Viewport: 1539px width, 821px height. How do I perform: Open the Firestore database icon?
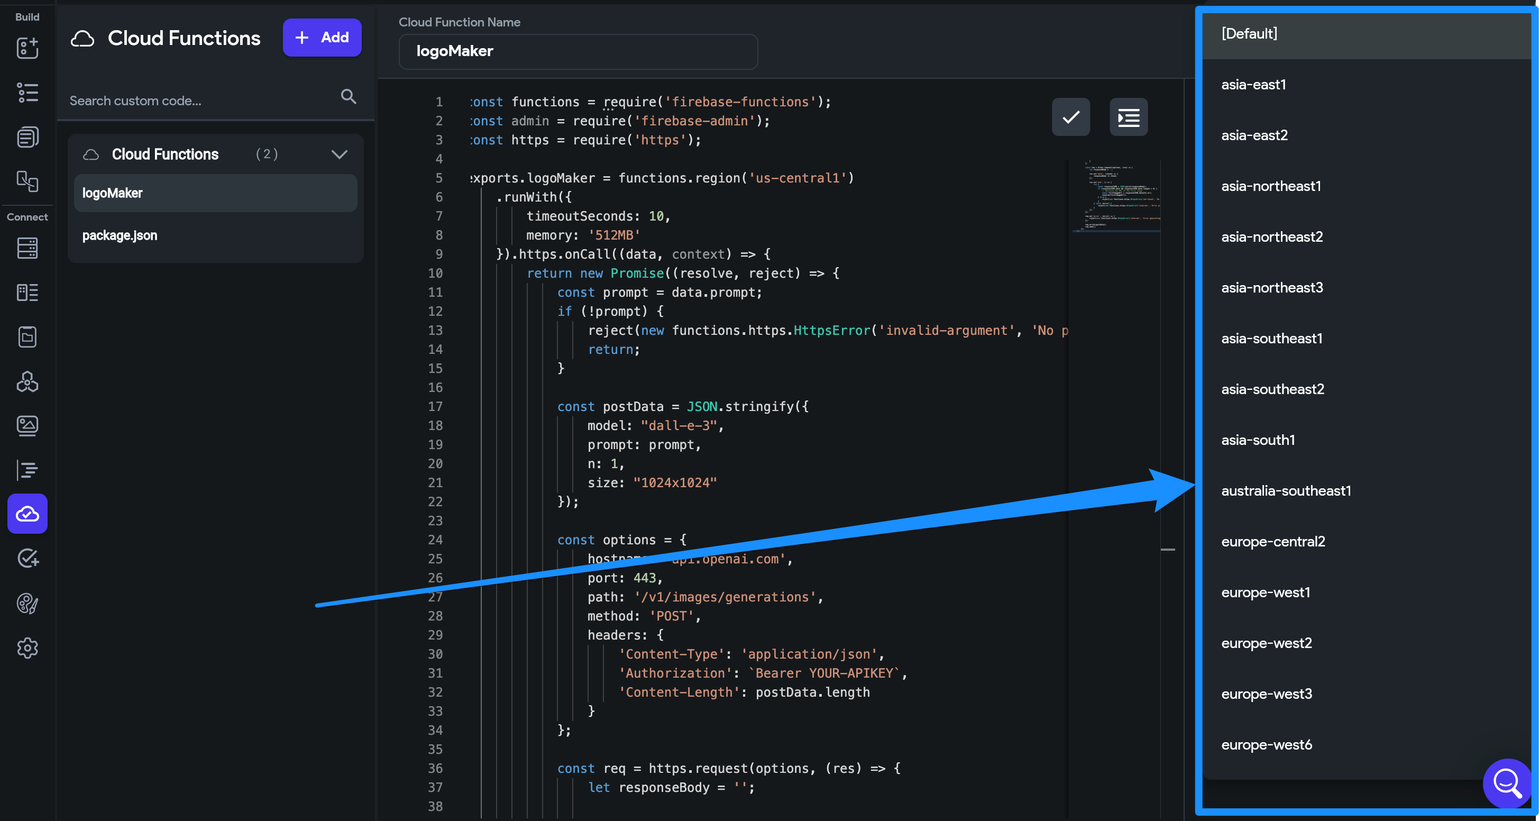point(28,248)
